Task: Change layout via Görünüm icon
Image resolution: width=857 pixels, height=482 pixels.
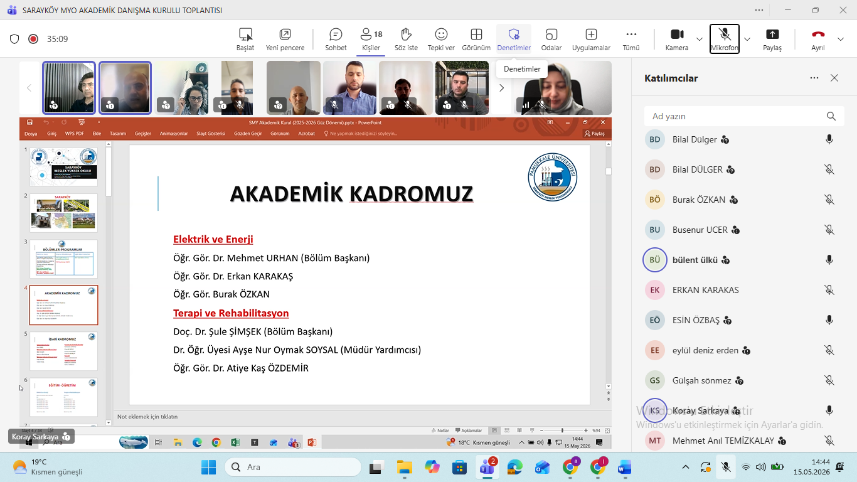Action: [x=476, y=39]
